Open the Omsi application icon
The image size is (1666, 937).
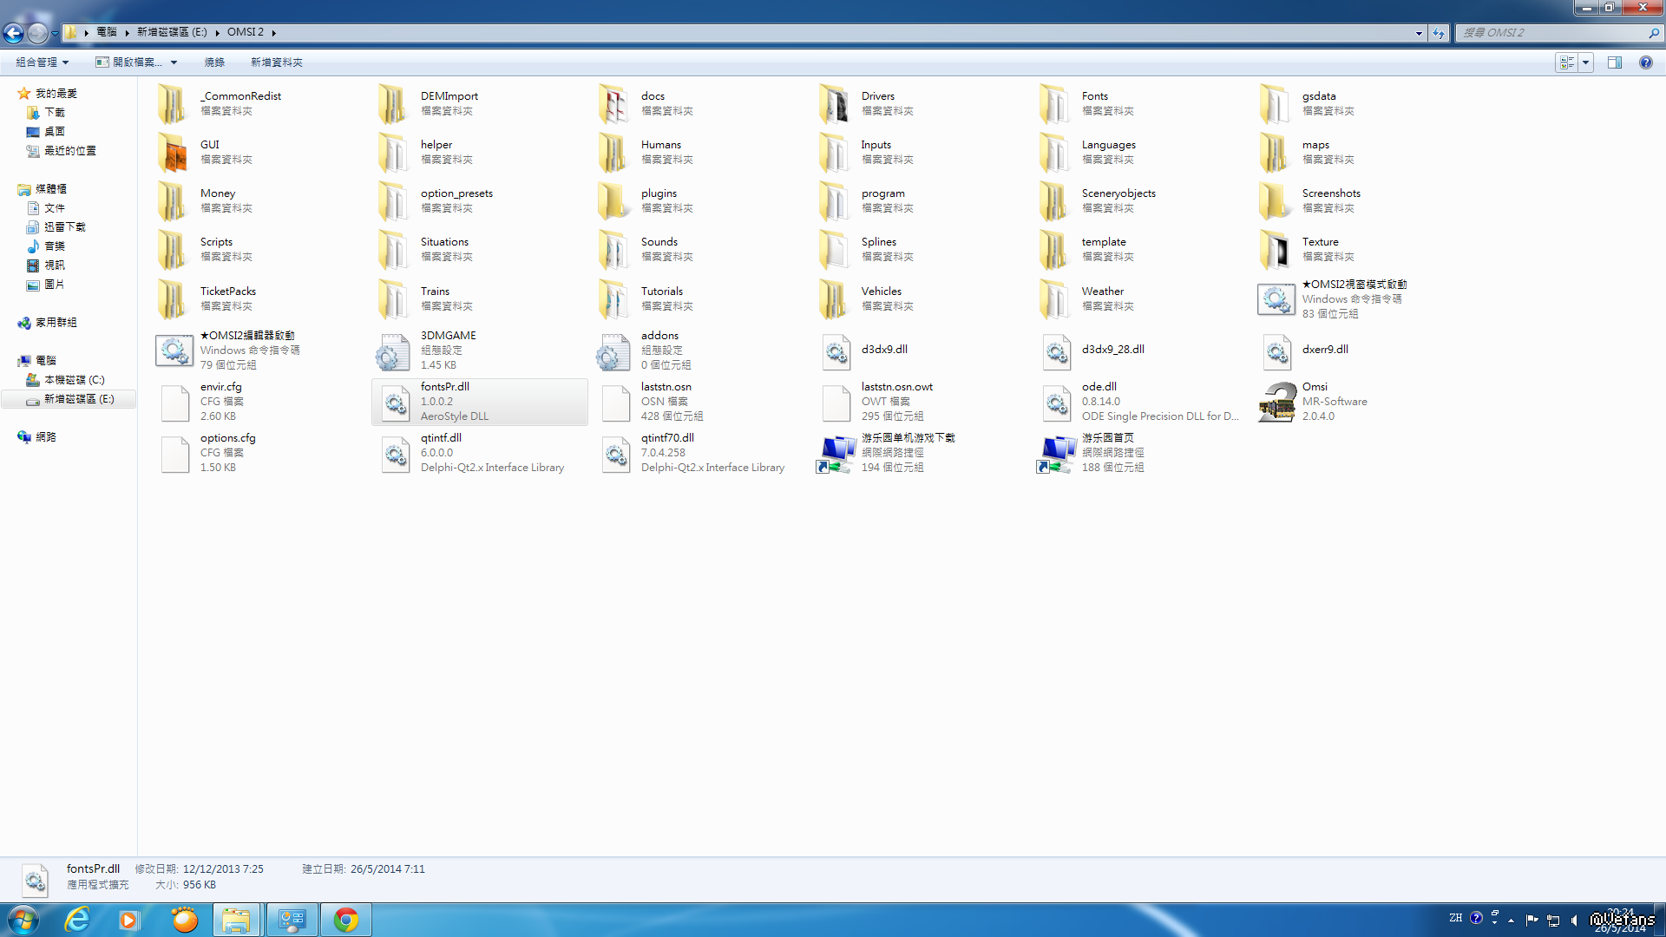pos(1276,402)
